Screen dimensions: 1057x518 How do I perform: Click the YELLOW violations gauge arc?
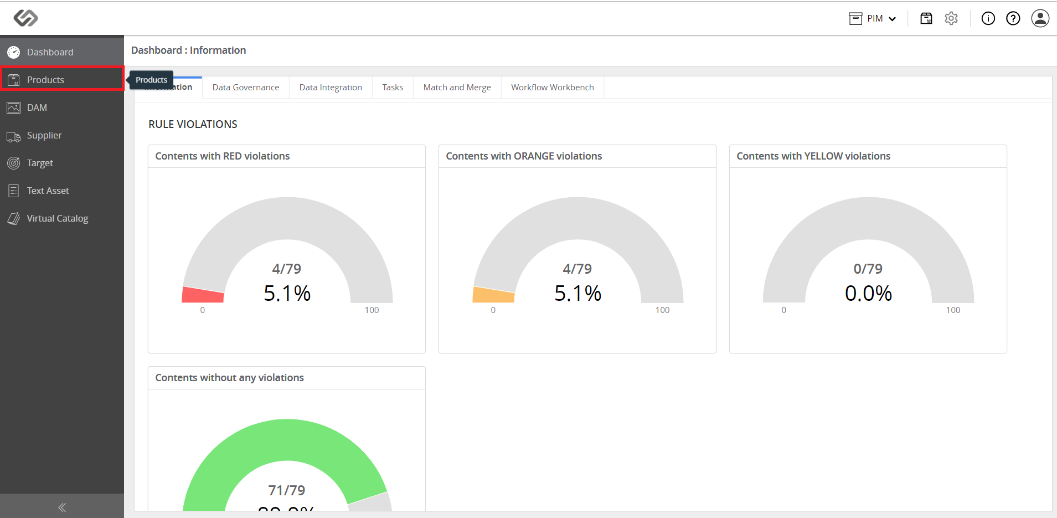869,218
